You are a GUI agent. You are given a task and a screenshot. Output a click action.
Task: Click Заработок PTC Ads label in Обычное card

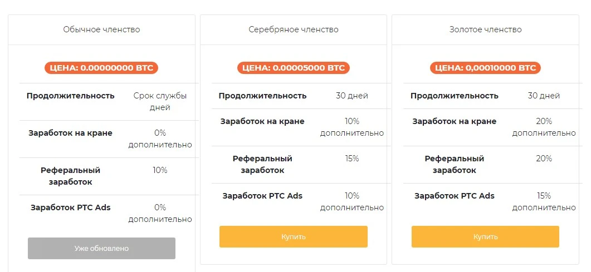click(71, 207)
